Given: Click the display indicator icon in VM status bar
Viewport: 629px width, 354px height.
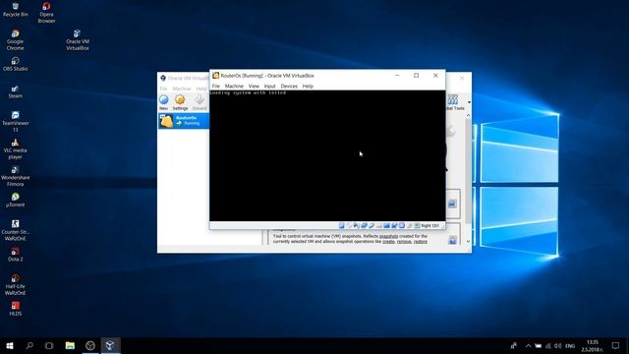Looking at the screenshot, I should point(386,225).
